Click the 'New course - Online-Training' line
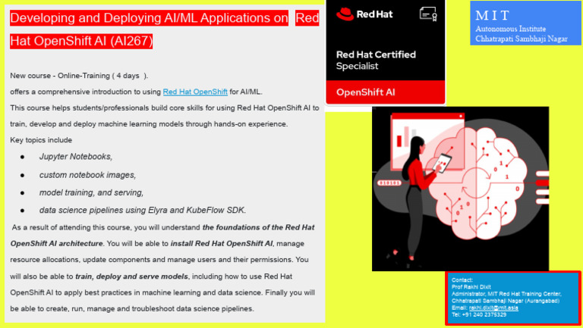The height and width of the screenshot is (328, 583). [x=79, y=76]
